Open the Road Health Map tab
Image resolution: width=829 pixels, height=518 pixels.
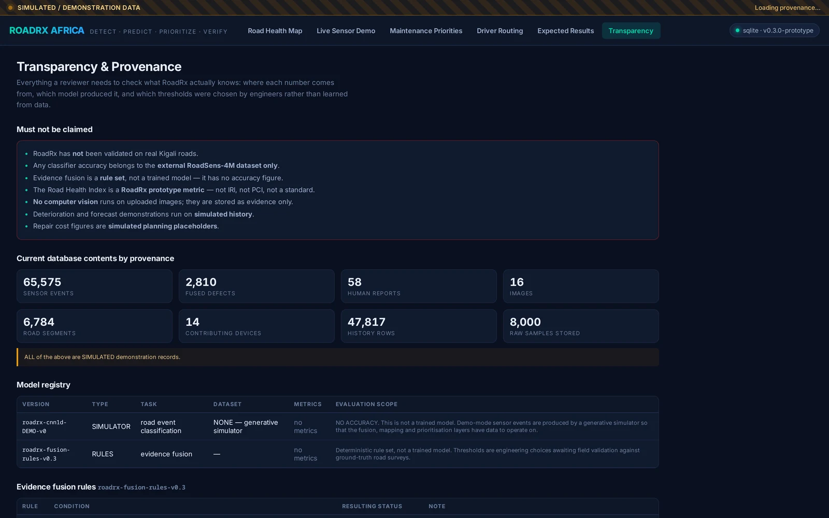pyautogui.click(x=275, y=31)
